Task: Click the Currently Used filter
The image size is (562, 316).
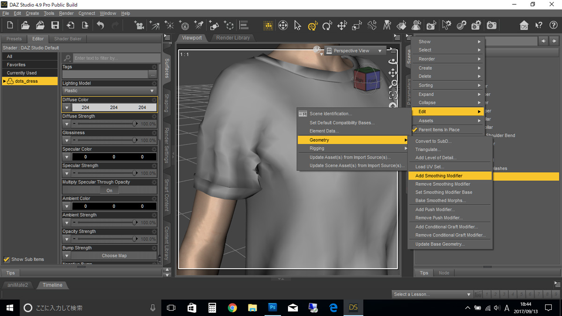Action: click(30, 73)
